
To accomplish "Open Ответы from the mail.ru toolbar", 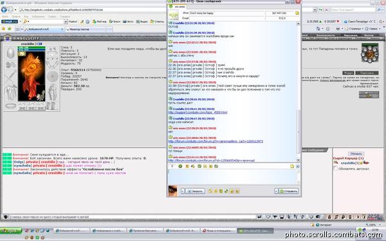I will point(157,22).
